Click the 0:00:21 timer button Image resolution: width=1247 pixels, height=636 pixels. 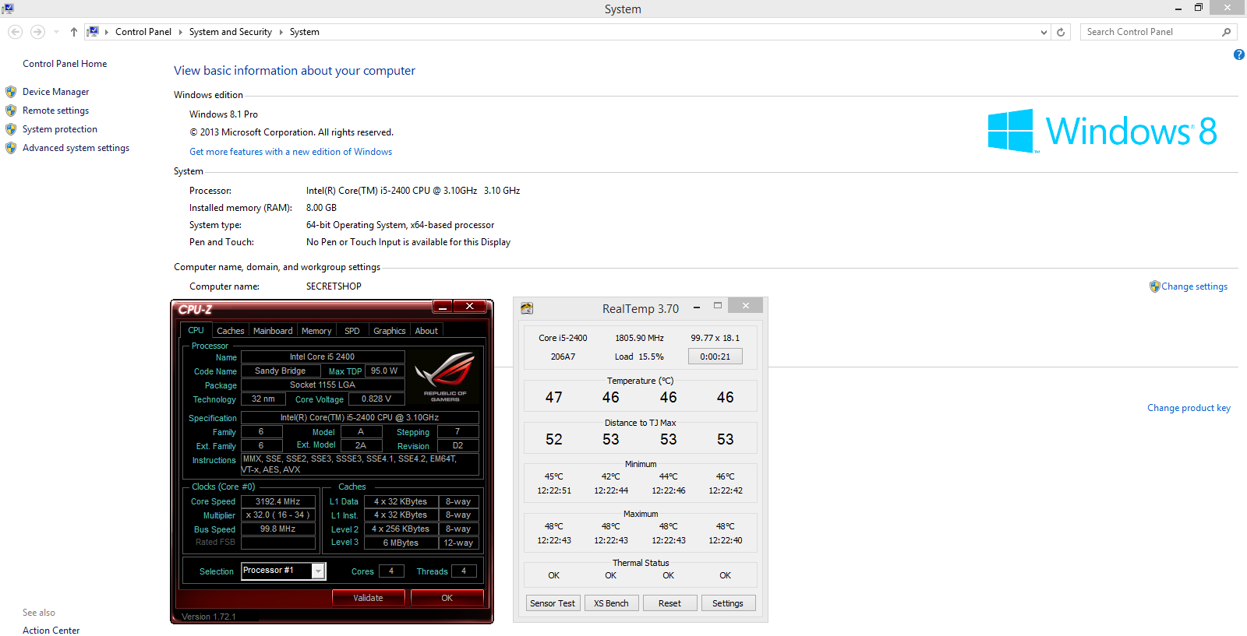click(715, 357)
